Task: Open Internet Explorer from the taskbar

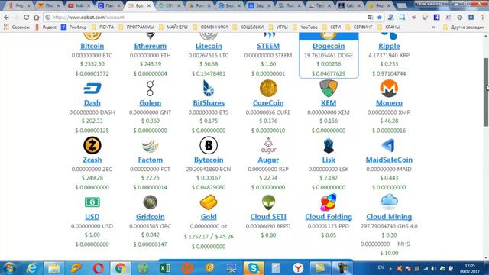Action: (x=31, y=268)
